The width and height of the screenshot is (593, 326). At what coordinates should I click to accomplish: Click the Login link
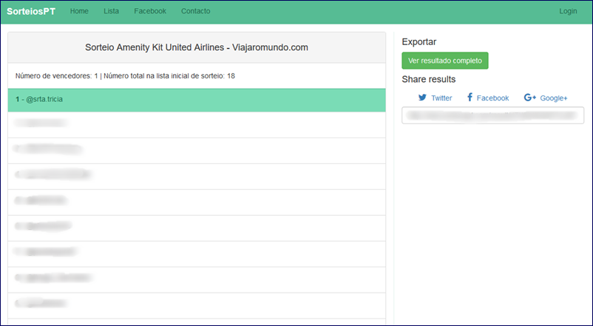pos(568,11)
